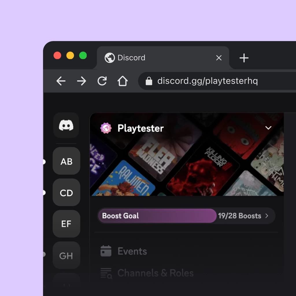Viewport: 296px width, 296px height.
Task: Expand the Playtester server dropdown menu
Action: (268, 128)
